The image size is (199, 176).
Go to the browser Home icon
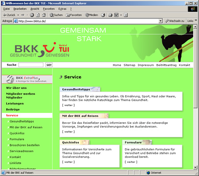pos(44,15)
